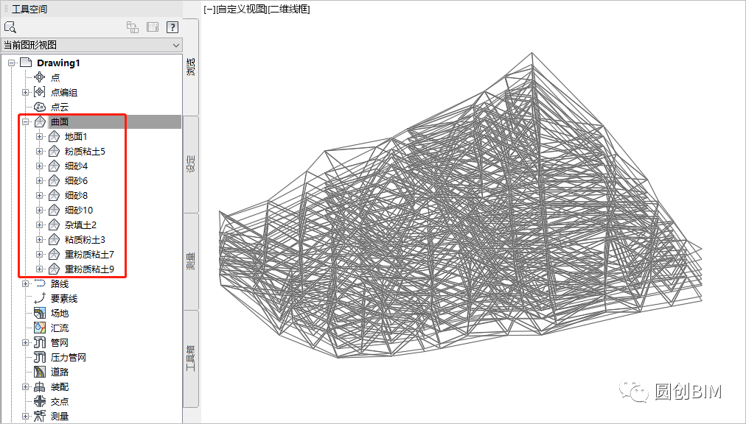
Task: Collapse the 曲面 surfaces node
Action: (x=26, y=121)
